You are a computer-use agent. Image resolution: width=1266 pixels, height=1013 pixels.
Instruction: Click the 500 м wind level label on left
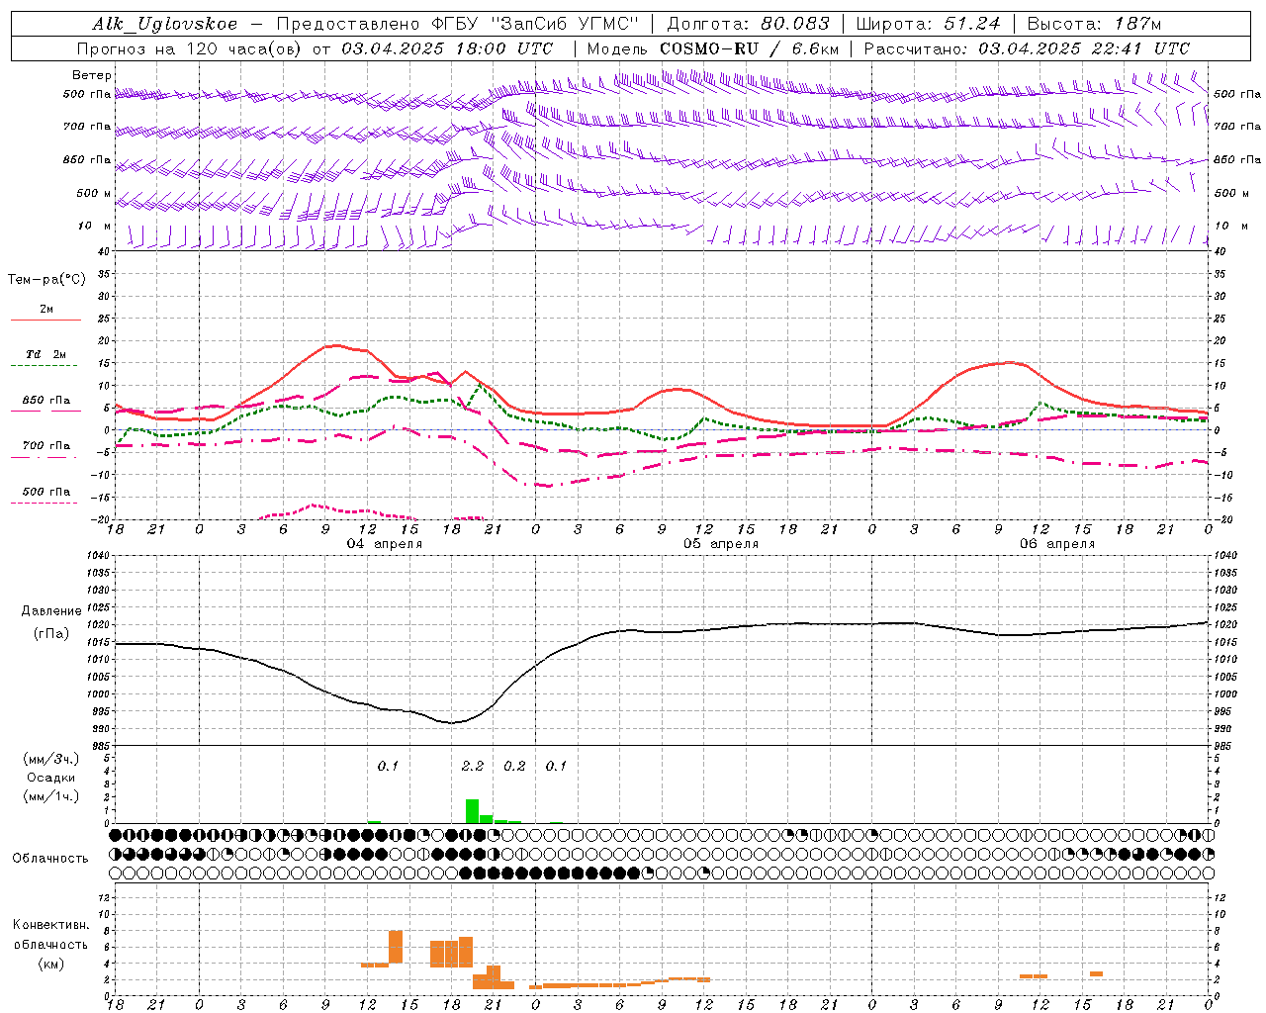tap(95, 193)
